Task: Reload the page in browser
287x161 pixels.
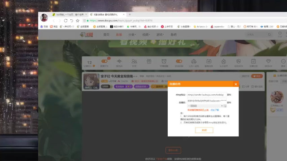Action: (x=65, y=21)
